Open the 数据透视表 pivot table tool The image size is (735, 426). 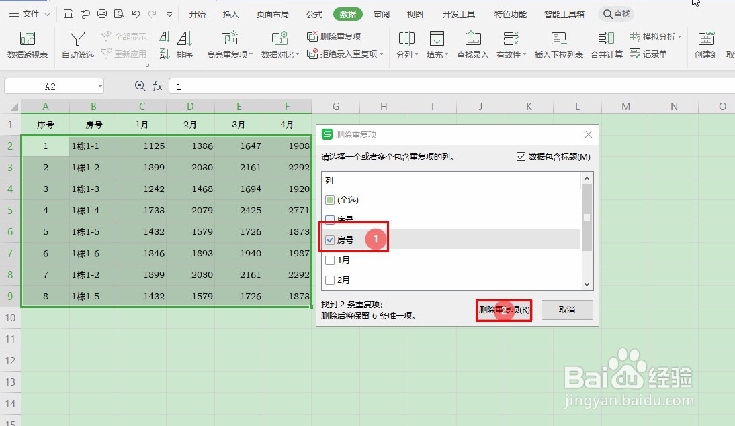point(28,45)
